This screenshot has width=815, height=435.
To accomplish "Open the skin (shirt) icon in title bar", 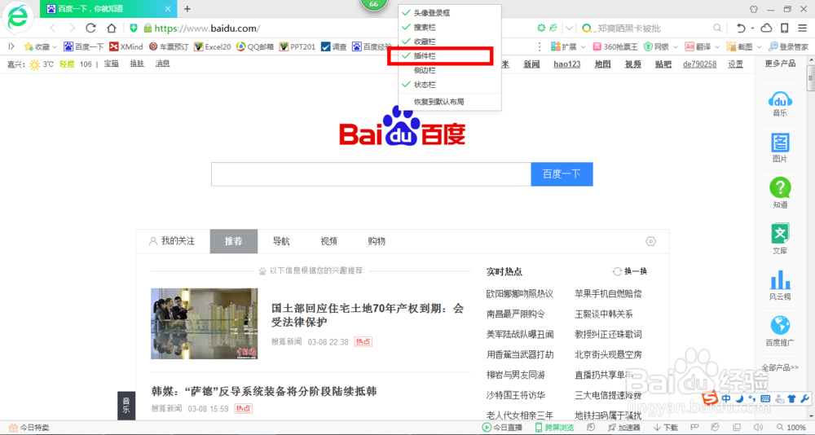I will [754, 9].
